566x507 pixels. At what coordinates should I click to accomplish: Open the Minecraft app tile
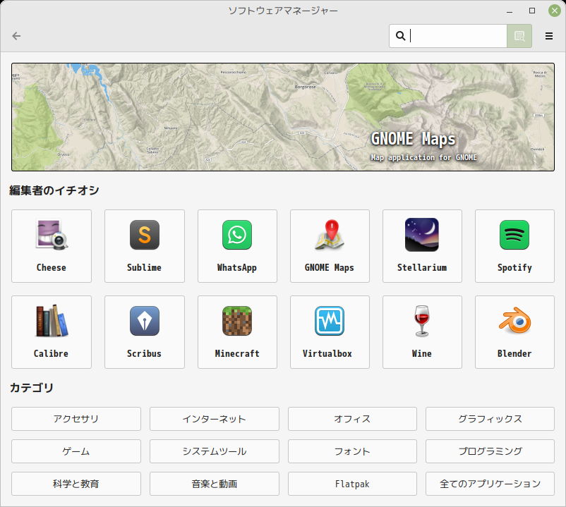tap(237, 332)
